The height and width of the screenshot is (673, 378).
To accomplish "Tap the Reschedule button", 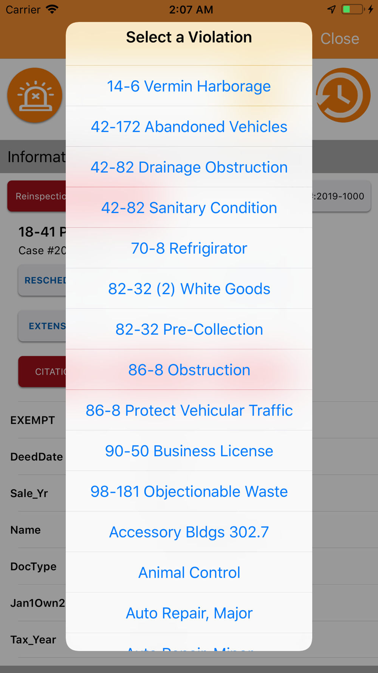I will pyautogui.click(x=43, y=280).
